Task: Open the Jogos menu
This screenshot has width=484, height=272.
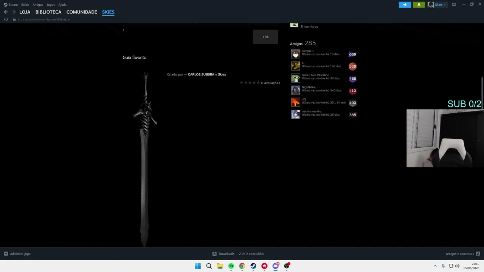Action: pos(51,5)
